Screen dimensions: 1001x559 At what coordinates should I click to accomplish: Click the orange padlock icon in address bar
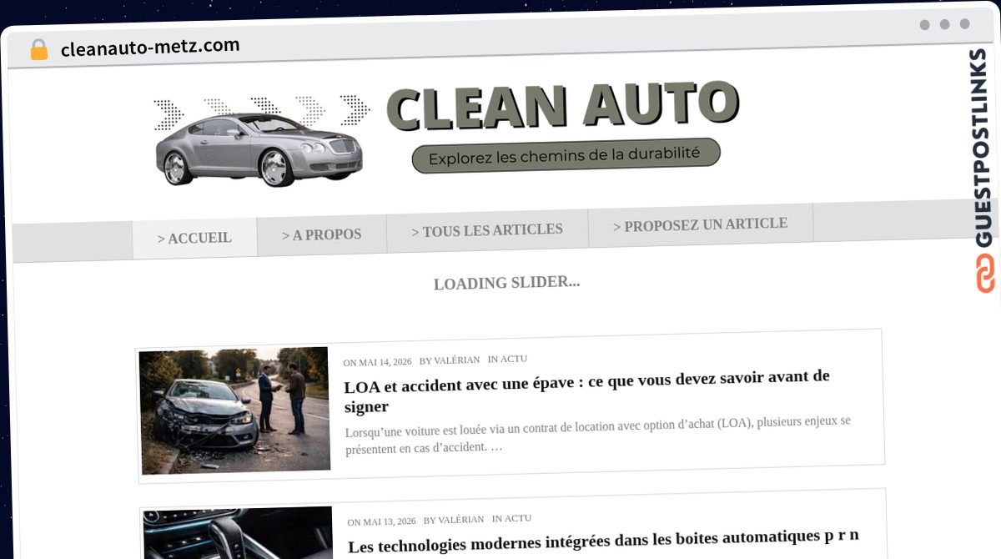[x=38, y=50]
